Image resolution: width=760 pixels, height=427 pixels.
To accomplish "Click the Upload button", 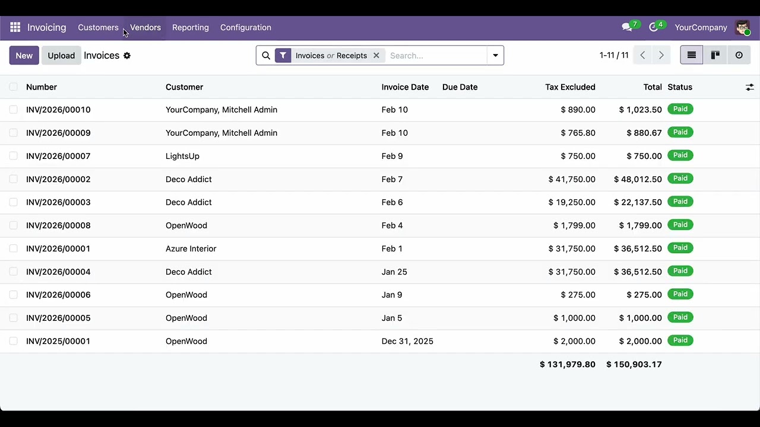I will [61, 55].
